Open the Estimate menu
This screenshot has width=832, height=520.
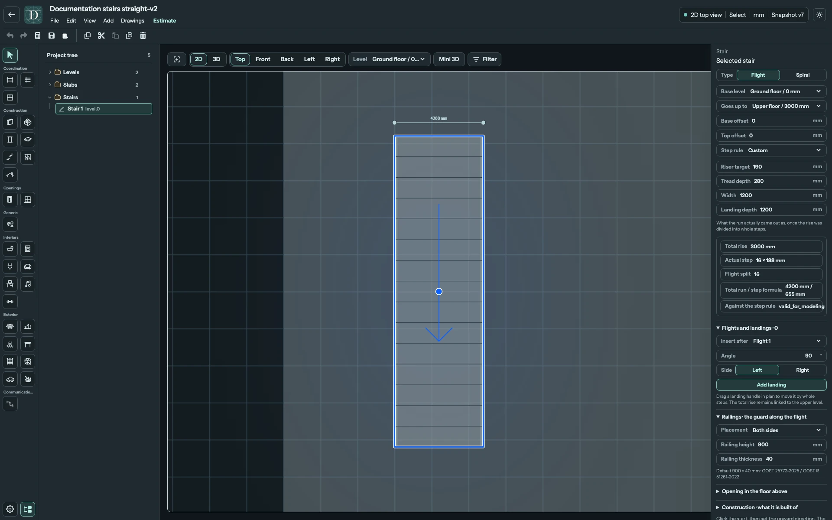[x=165, y=21]
